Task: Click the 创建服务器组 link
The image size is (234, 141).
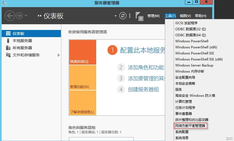Action: click(x=143, y=89)
